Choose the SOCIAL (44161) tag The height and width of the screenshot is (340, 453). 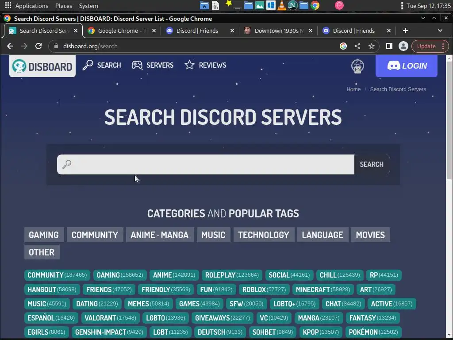tap(289, 275)
